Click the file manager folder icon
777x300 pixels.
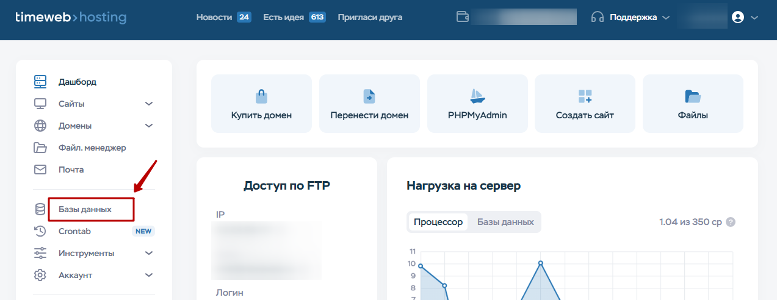[40, 148]
